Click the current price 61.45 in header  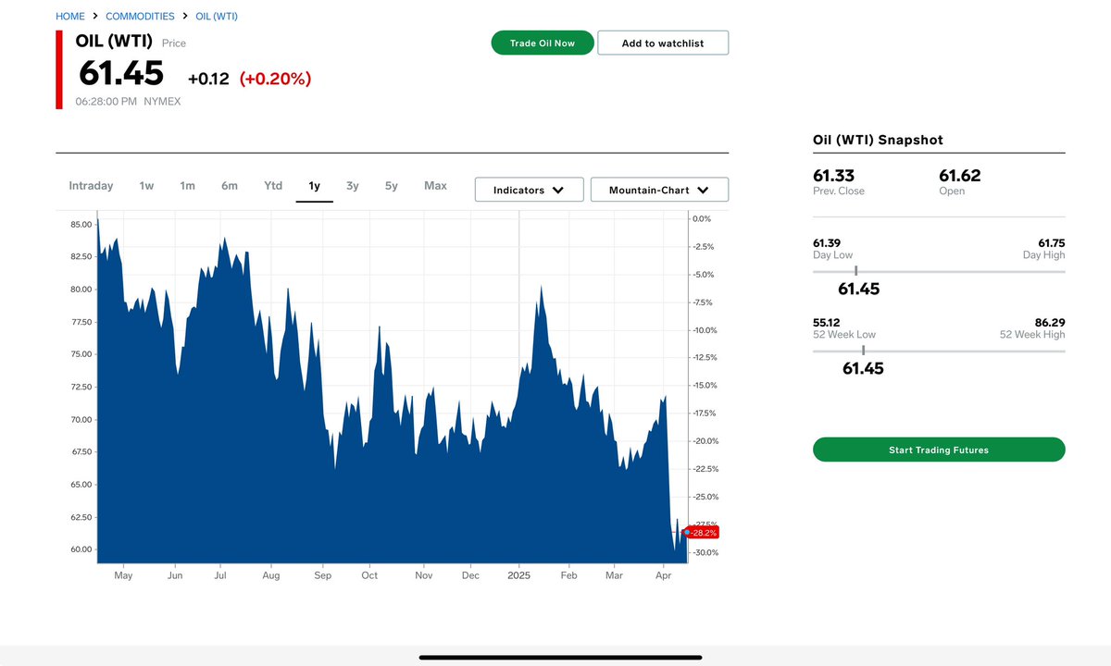(x=121, y=73)
